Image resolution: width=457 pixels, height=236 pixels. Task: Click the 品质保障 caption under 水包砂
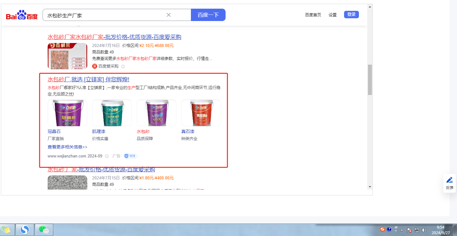click(145, 139)
